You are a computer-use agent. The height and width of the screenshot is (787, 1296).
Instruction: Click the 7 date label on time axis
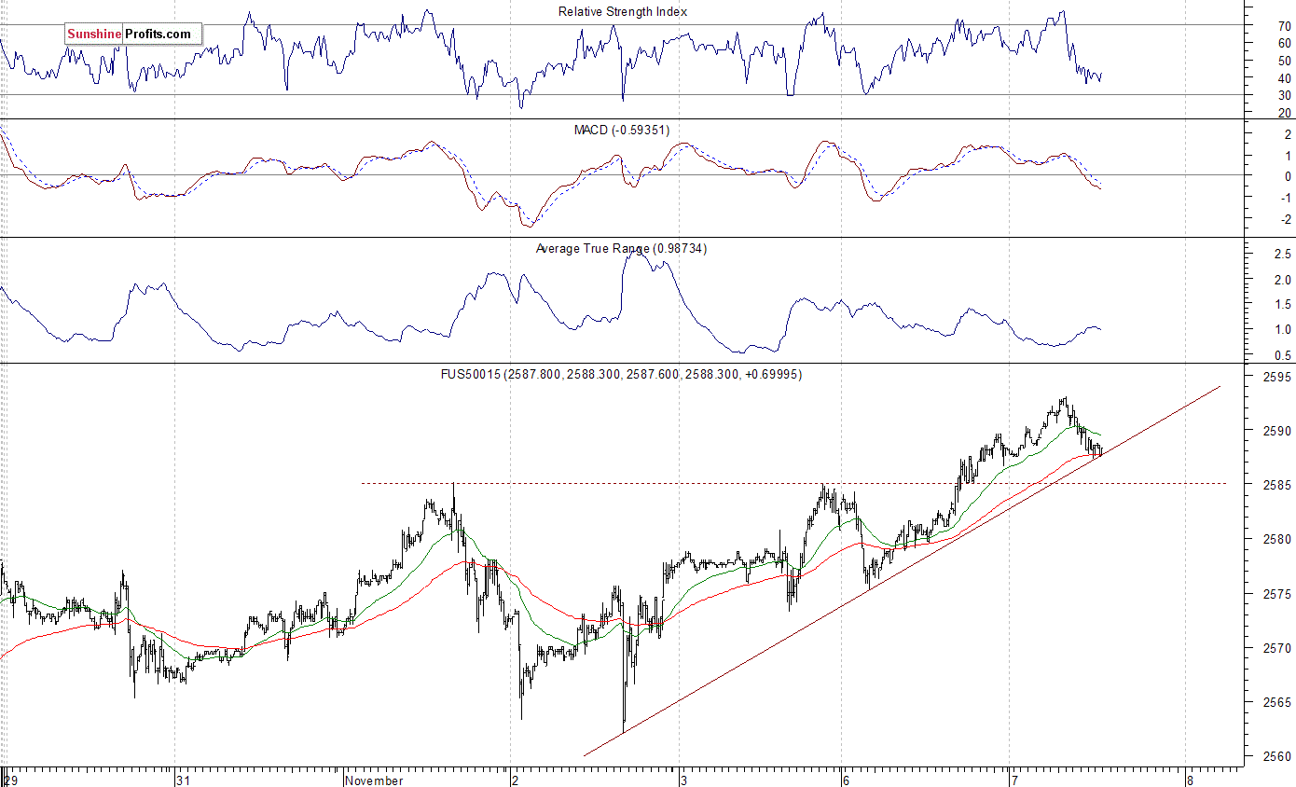click(1014, 780)
